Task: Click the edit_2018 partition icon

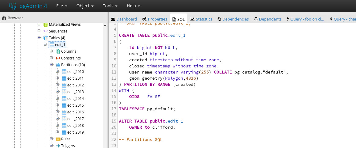Action: click(64, 126)
